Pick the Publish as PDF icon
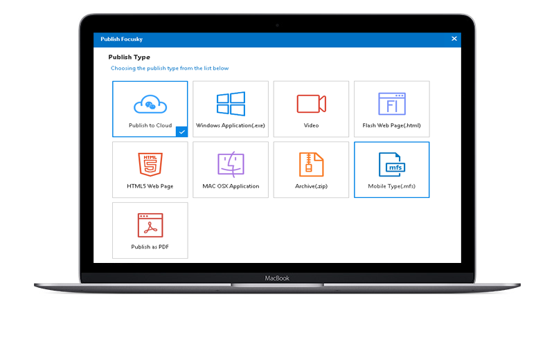Screen dimensions: 554x346 [x=150, y=226]
